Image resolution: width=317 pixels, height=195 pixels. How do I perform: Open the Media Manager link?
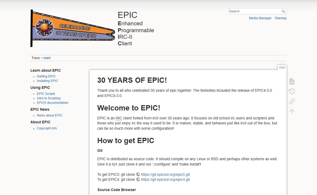click(x=260, y=18)
